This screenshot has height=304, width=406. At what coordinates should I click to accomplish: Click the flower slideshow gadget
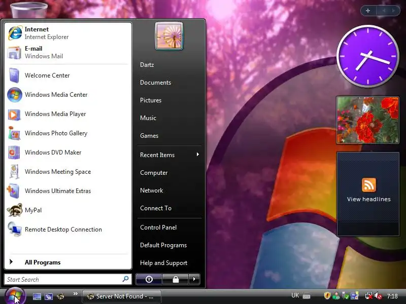coord(367,120)
